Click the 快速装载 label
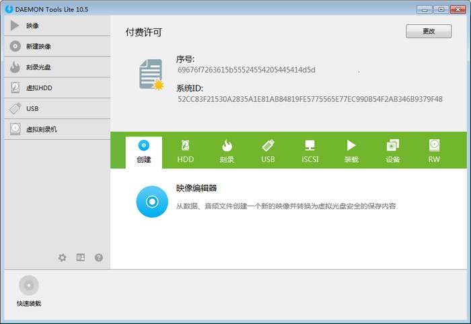 click(29, 304)
